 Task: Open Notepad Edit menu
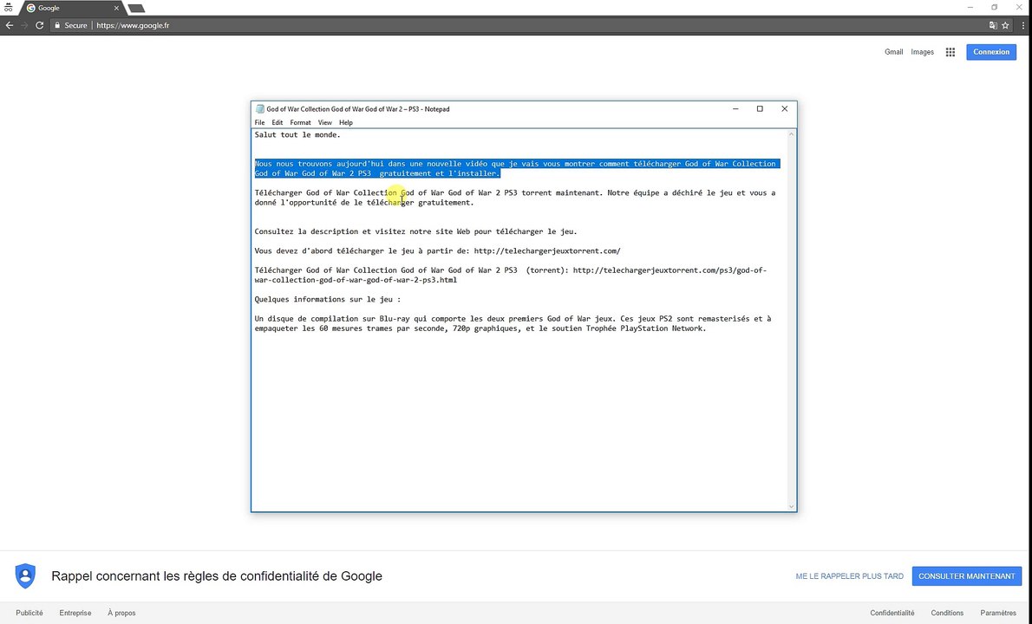coord(278,122)
